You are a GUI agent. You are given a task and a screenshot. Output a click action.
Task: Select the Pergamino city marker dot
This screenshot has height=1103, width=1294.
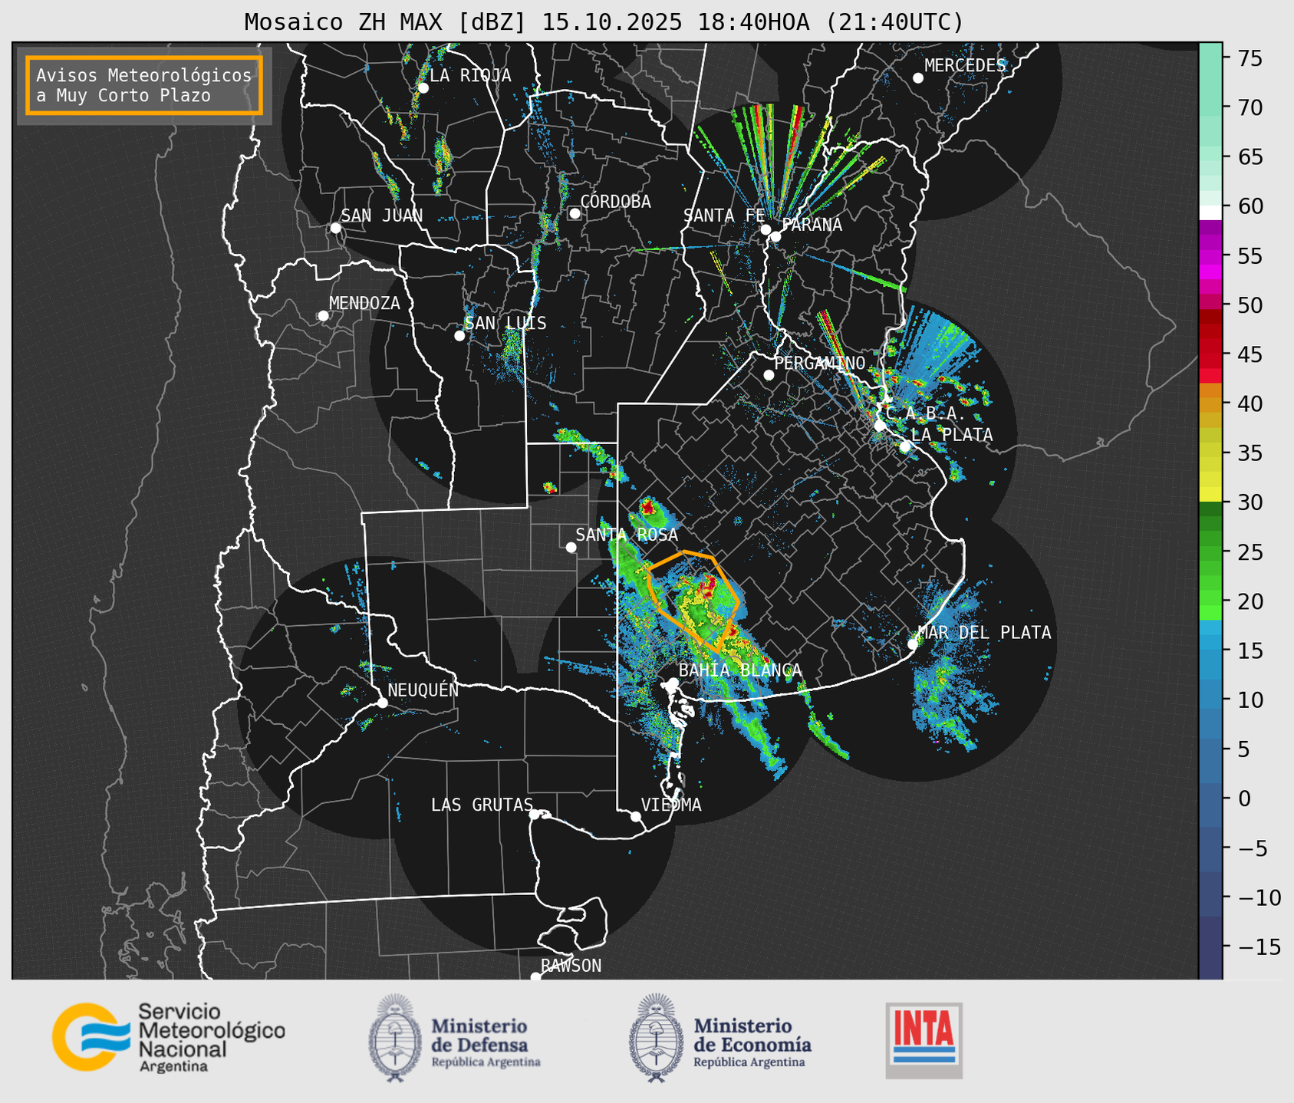coord(769,375)
